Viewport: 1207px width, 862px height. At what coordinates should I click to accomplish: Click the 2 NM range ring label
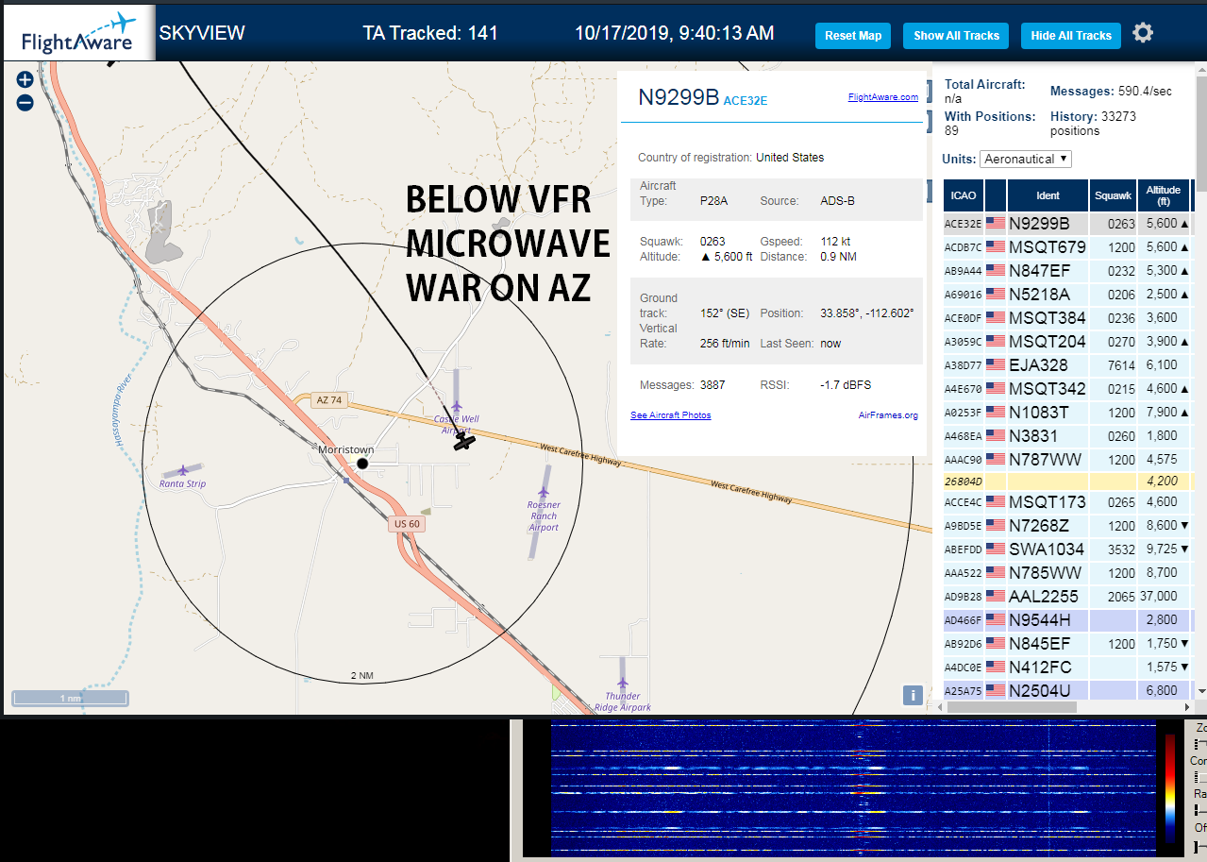(x=362, y=676)
